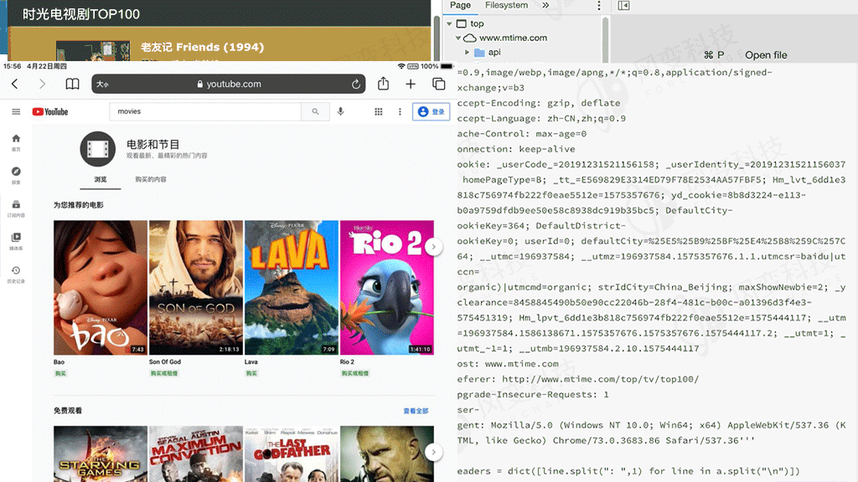Select the 购买的内容 tab

(x=151, y=179)
